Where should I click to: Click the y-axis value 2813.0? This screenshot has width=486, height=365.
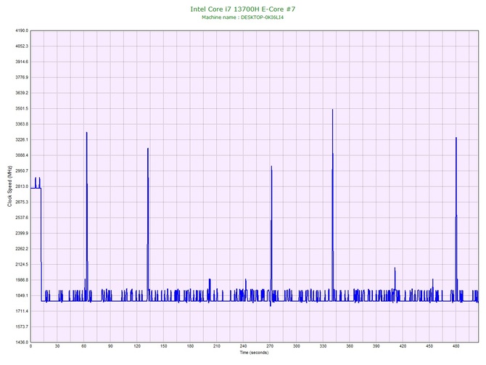(22, 186)
